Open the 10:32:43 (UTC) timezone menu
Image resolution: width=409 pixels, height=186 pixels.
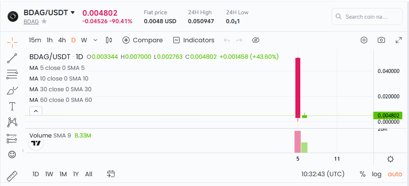coord(323,174)
